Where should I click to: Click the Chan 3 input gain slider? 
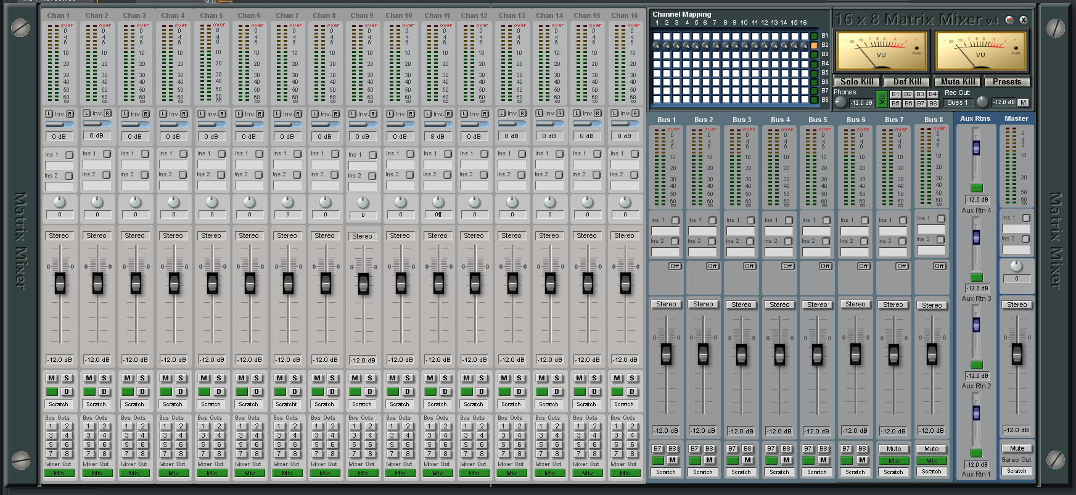pyautogui.click(x=135, y=125)
